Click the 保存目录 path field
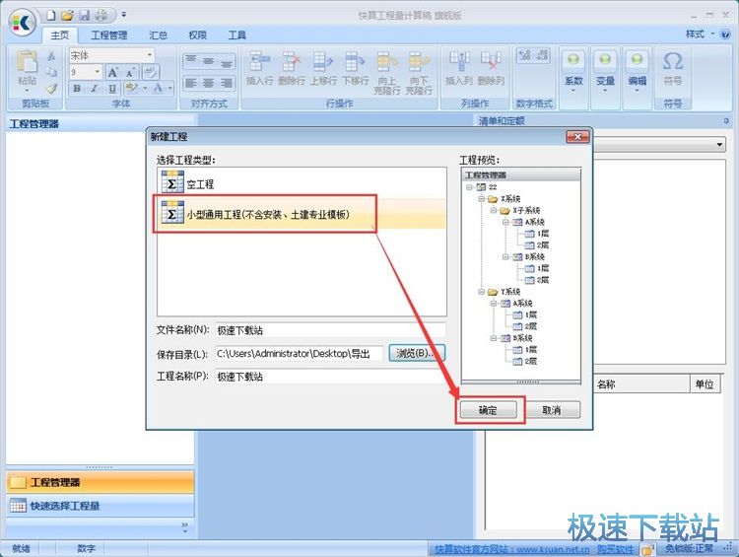Viewport: 739px width, 557px height. (299, 353)
